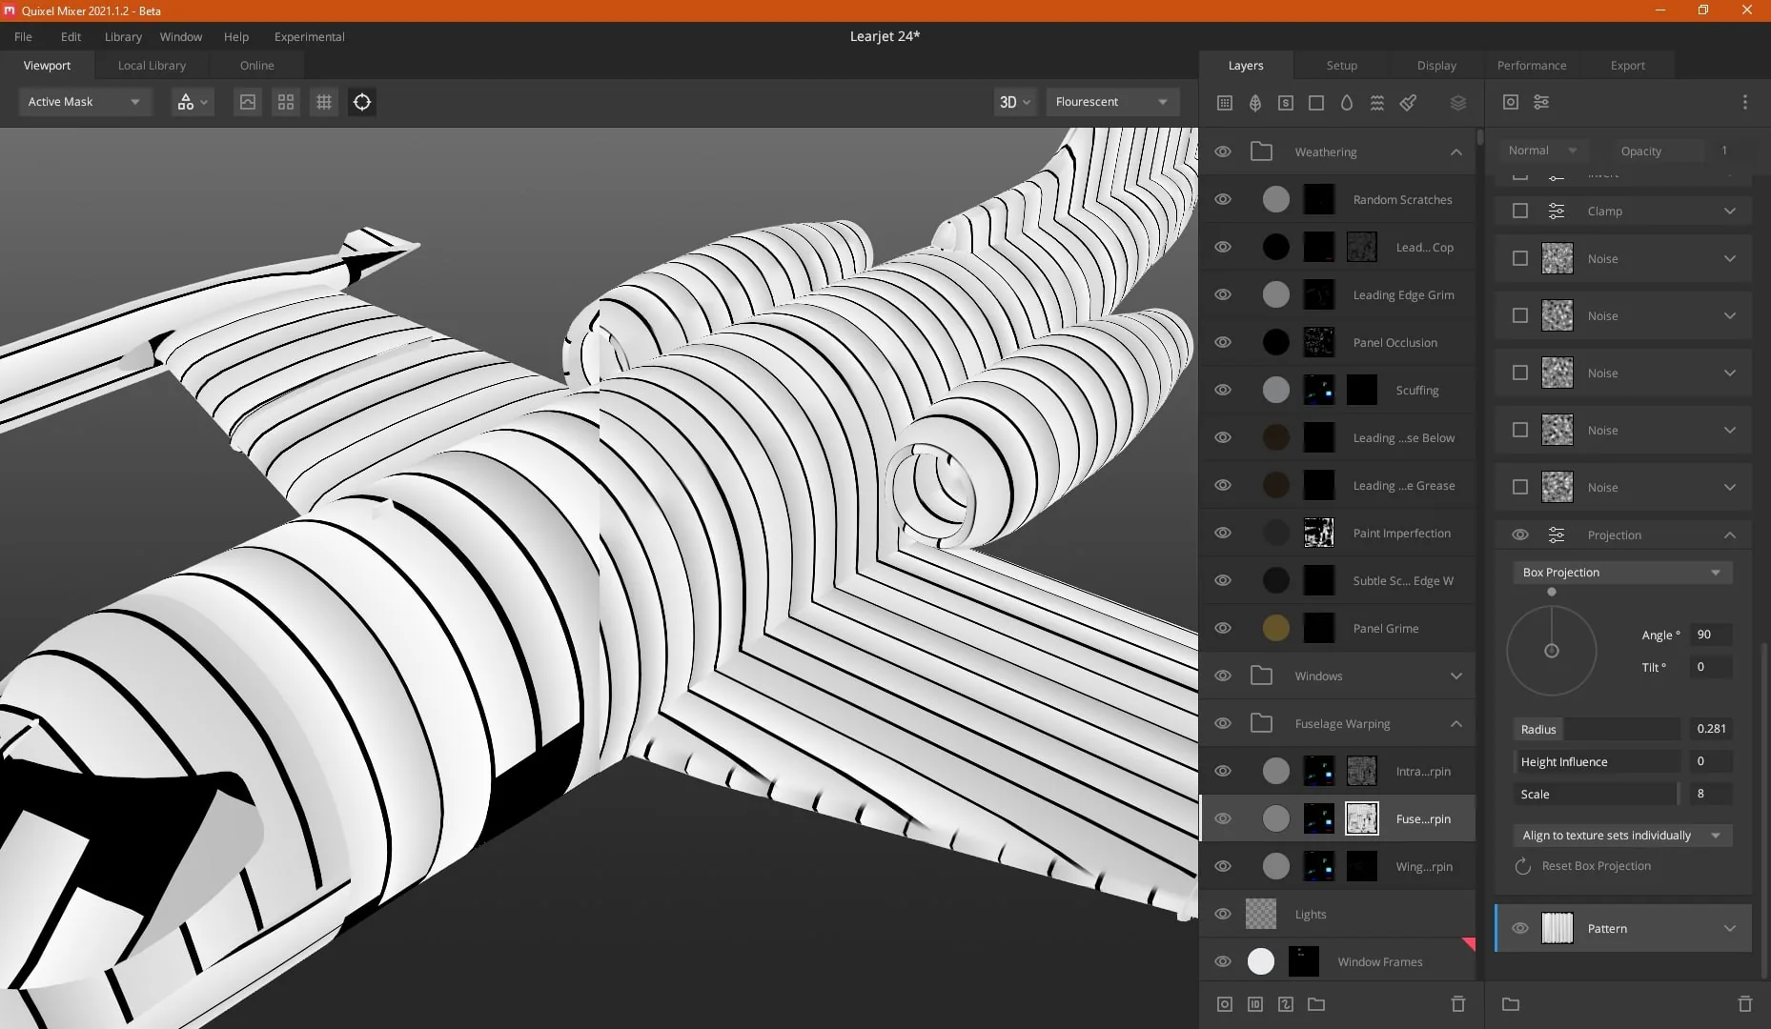The image size is (1771, 1029).
Task: Click the solid layer square icon
Action: pos(1316,103)
